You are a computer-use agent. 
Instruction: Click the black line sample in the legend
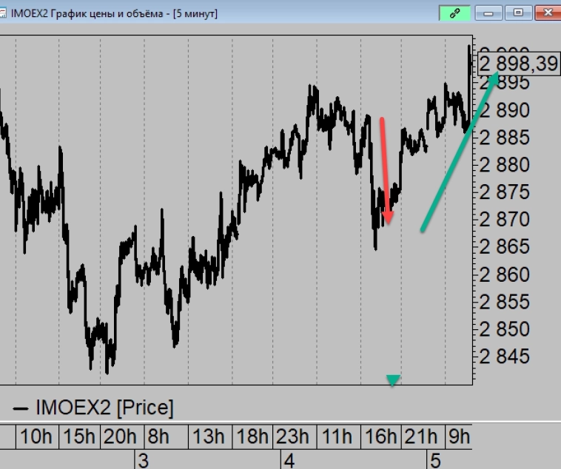21,408
